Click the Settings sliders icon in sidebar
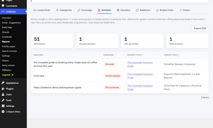The image size is (213, 128). (x=3, y=106)
